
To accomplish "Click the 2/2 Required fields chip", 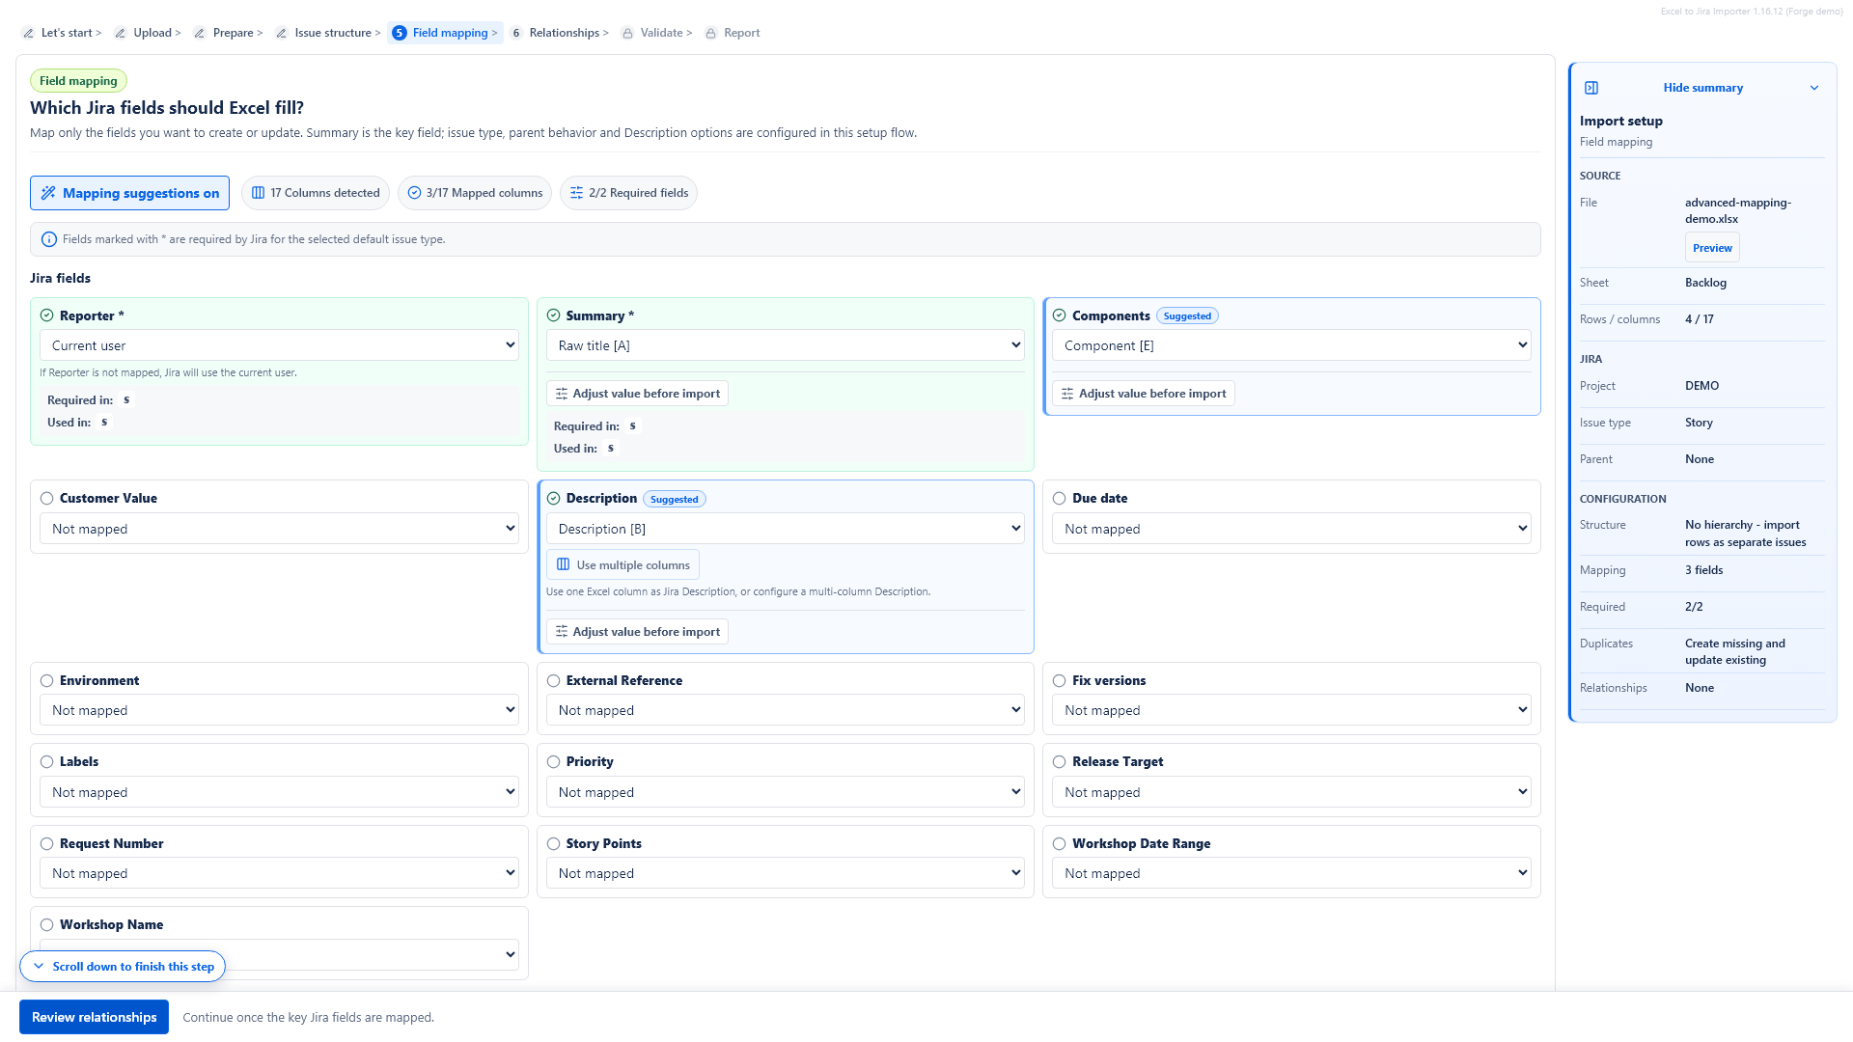I will point(628,193).
